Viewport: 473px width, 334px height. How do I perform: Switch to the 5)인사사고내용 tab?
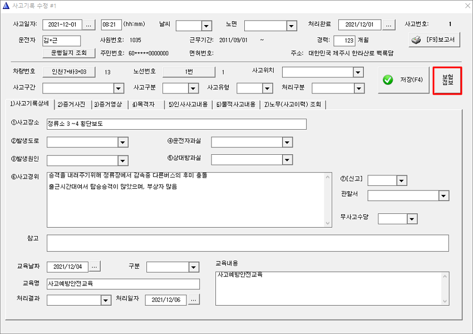point(188,105)
